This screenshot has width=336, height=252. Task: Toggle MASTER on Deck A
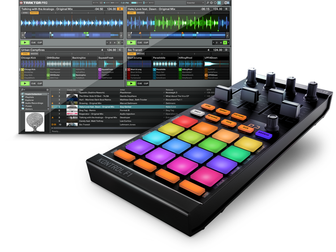(x=34, y=13)
